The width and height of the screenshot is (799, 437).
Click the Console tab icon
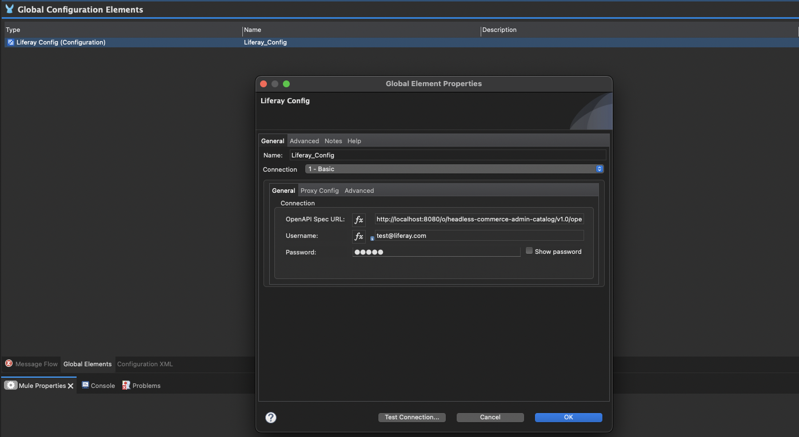pos(85,385)
